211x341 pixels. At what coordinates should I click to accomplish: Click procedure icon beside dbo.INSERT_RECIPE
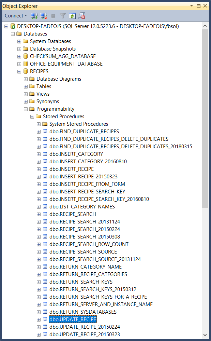[x=45, y=169]
